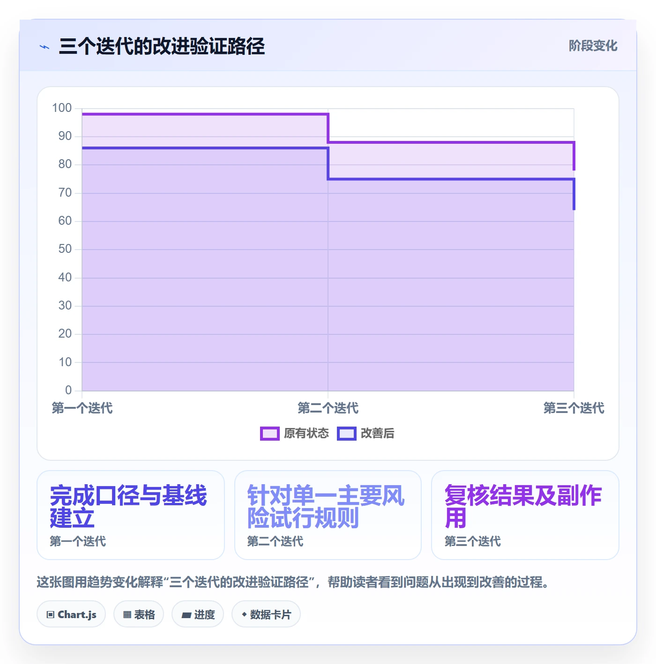Viewport: 656px width, 664px height.
Task: Click the purple 原有状态 line in first iteration
Action: click(205, 114)
